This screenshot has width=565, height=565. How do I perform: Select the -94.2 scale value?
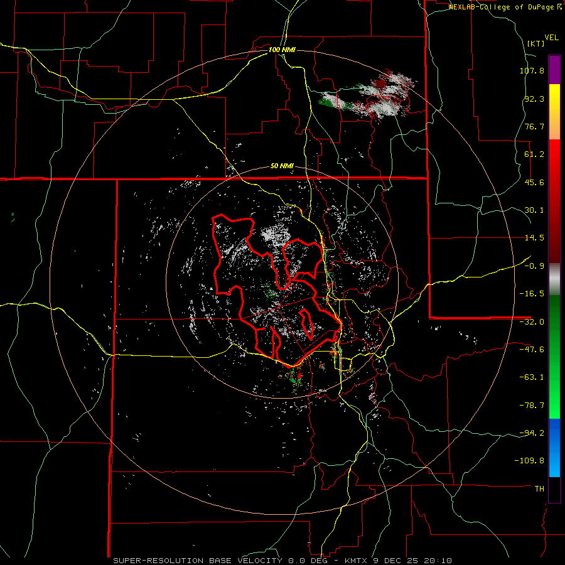point(532,433)
